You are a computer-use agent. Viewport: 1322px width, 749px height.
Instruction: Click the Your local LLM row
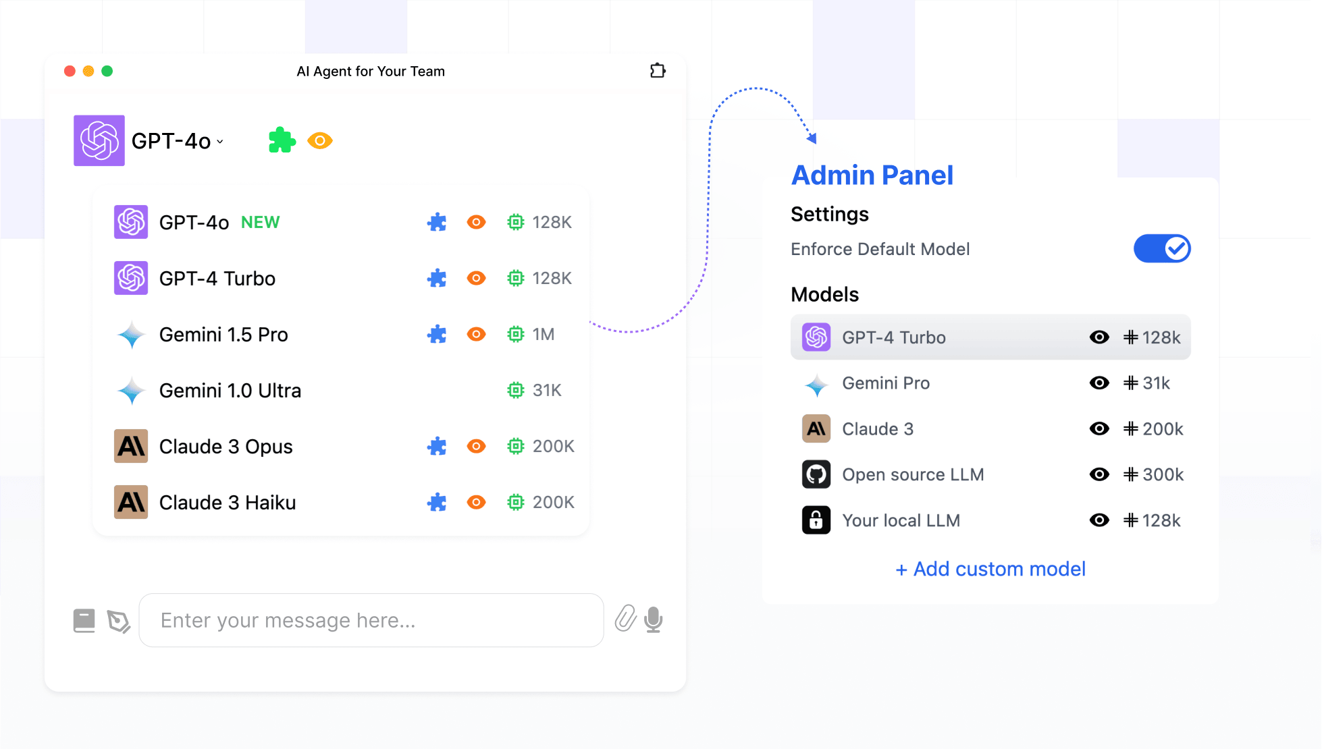990,520
